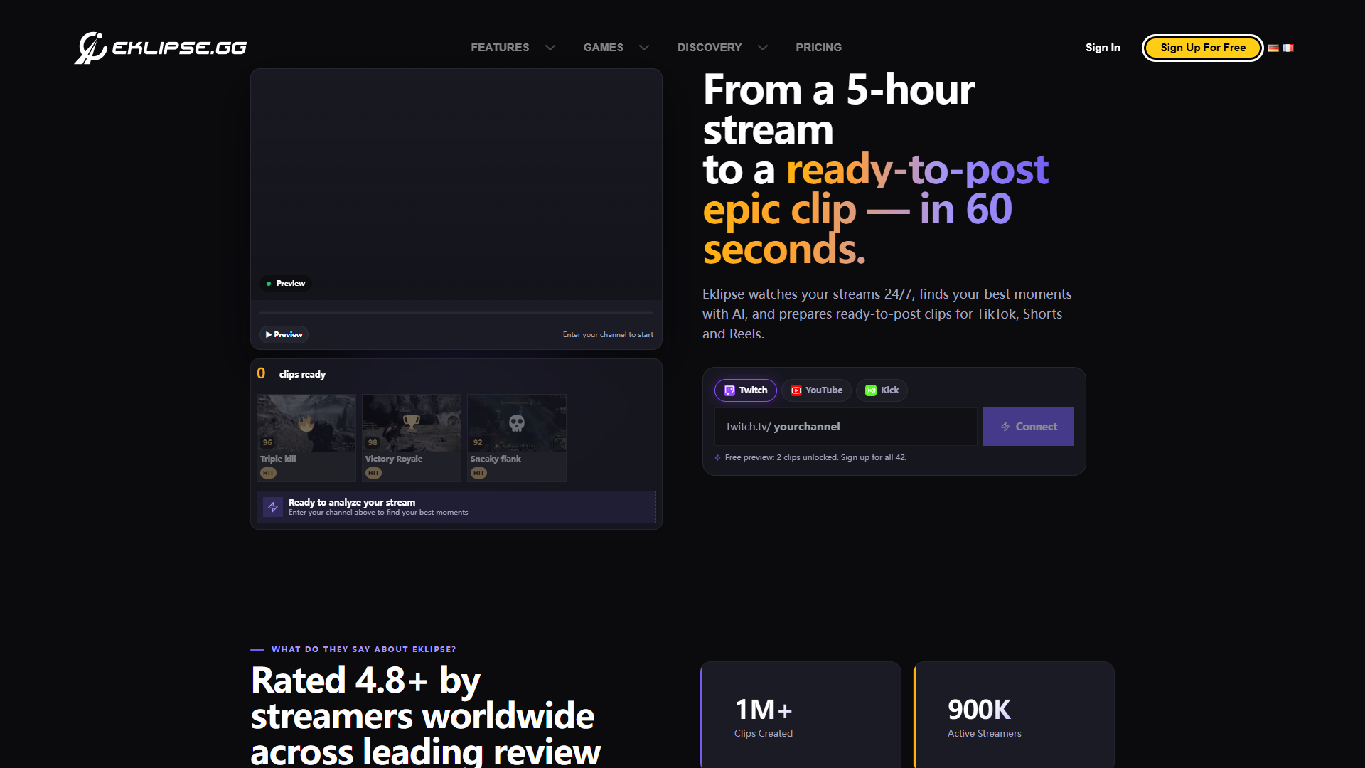Go to the Pricing page

tap(818, 48)
